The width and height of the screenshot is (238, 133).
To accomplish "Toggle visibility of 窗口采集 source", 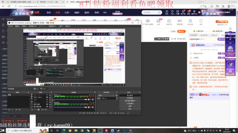I will click(x=47, y=104).
